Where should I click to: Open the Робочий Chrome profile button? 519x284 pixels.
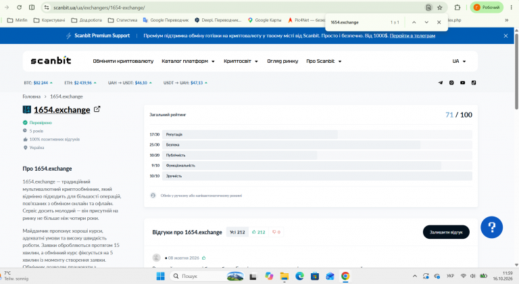[487, 7]
